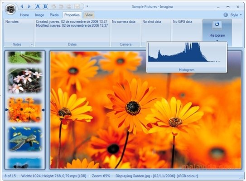Viewport: 246px width, 181px height.
Task: Select the sea turtle thumbnail
Action: tap(25, 139)
